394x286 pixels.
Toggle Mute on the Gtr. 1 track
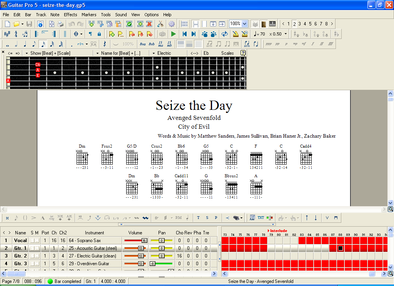pyautogui.click(x=37, y=248)
